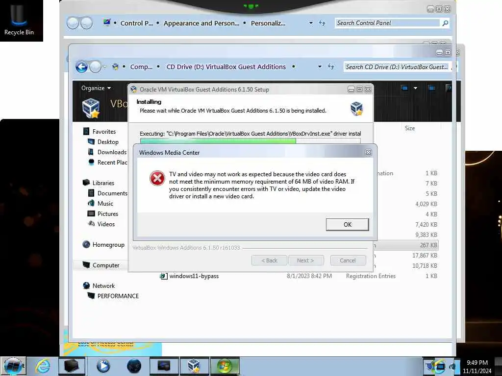Click Forward arrow in Control Panel window
502x376 pixels.
pyautogui.click(x=86, y=23)
